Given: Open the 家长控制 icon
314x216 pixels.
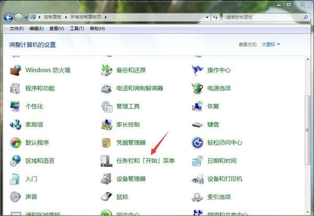Looking at the screenshot, I should point(107,125).
